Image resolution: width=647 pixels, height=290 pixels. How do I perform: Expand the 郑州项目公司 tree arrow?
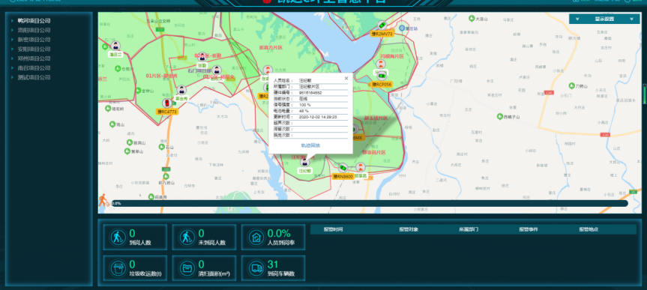(13, 58)
